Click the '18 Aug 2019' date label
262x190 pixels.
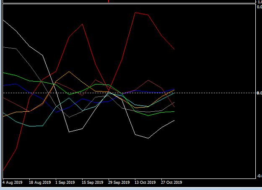tap(40, 182)
